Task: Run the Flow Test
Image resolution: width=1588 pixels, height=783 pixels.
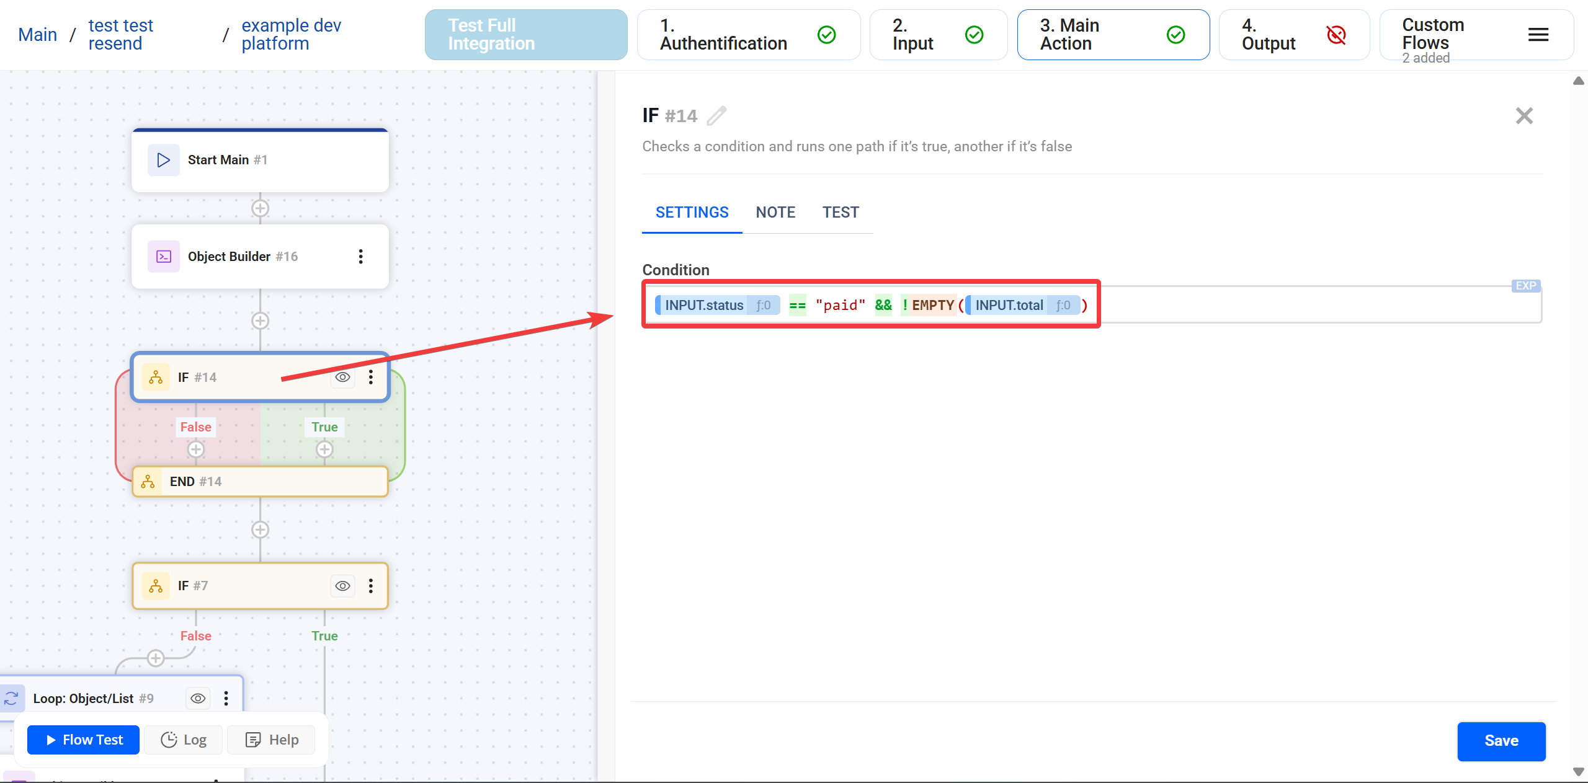Action: [84, 740]
